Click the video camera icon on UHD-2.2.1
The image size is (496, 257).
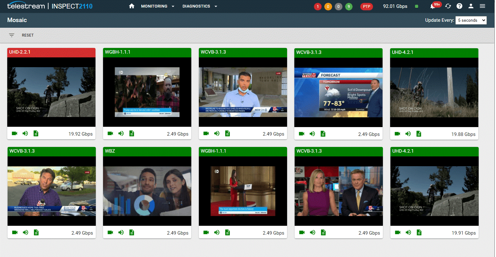point(14,133)
